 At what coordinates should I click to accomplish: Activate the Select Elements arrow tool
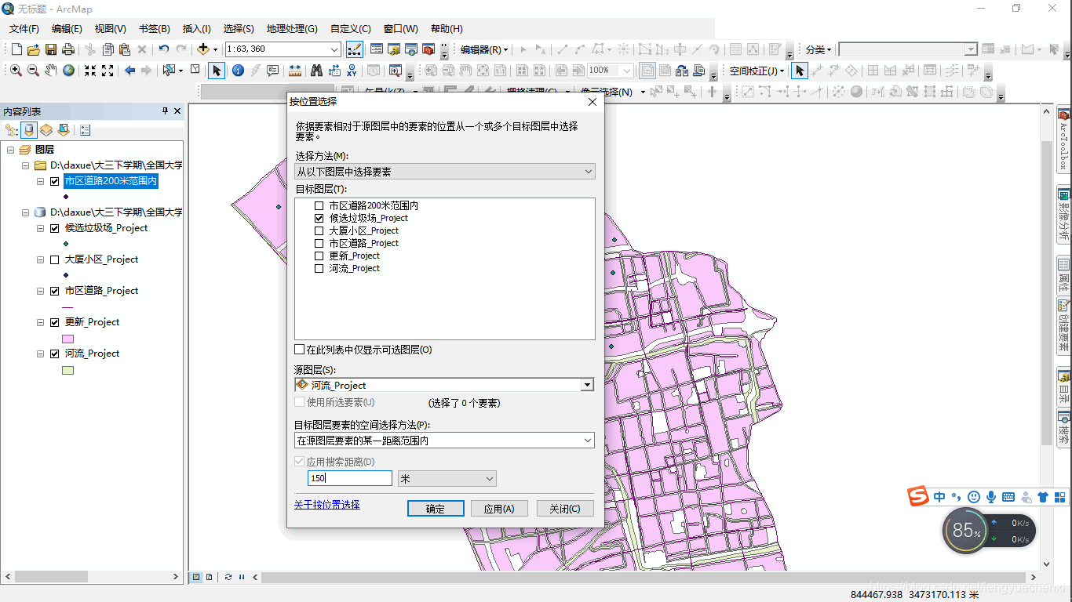click(x=217, y=71)
